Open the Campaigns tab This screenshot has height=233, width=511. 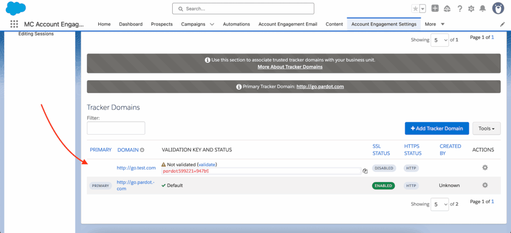tap(193, 24)
